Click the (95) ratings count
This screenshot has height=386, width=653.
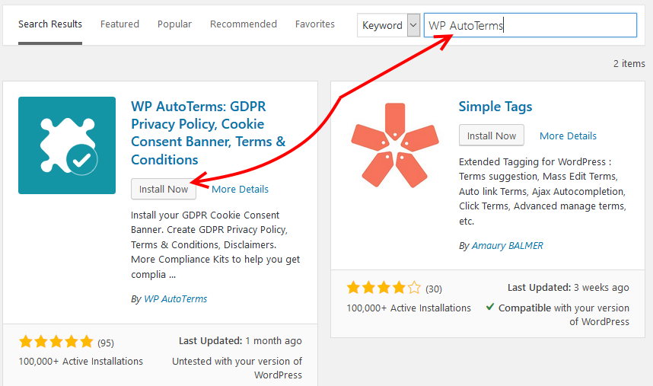coord(106,343)
